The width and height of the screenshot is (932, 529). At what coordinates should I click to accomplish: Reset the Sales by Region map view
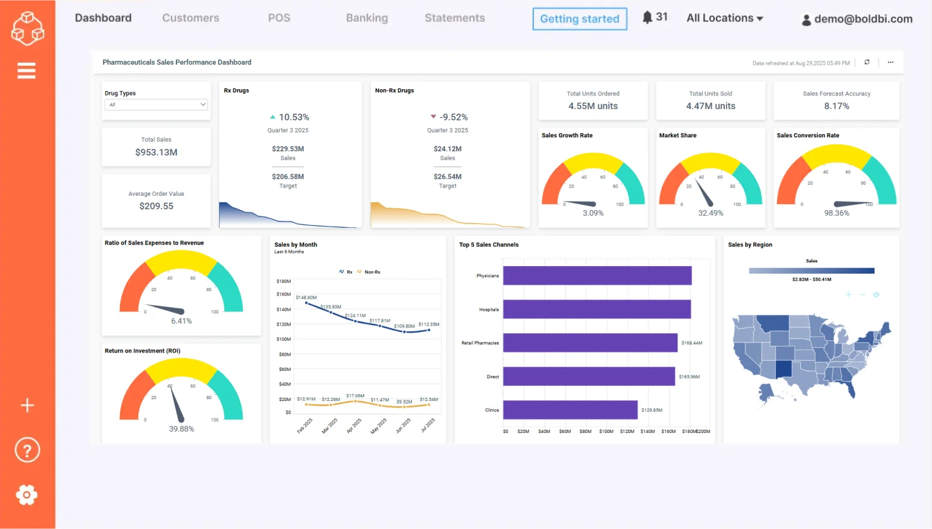(x=877, y=294)
